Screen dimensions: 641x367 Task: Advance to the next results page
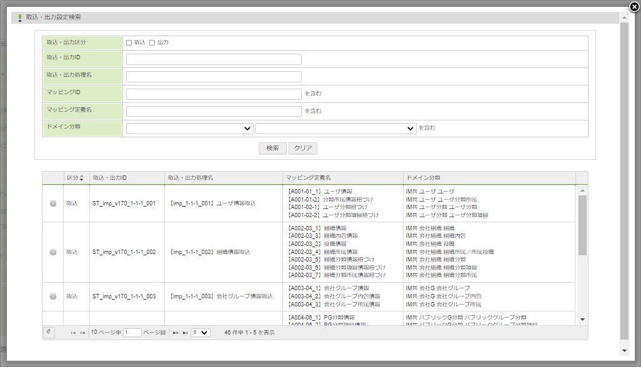pos(176,333)
